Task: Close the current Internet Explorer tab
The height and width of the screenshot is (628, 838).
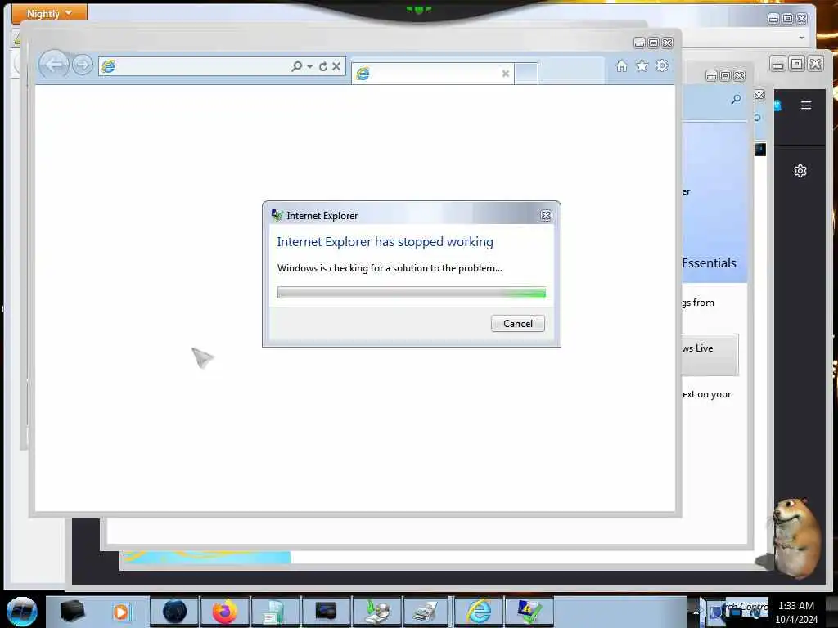Action: click(x=506, y=74)
